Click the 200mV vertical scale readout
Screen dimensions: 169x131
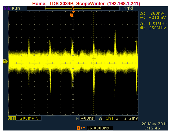[x=27, y=118]
